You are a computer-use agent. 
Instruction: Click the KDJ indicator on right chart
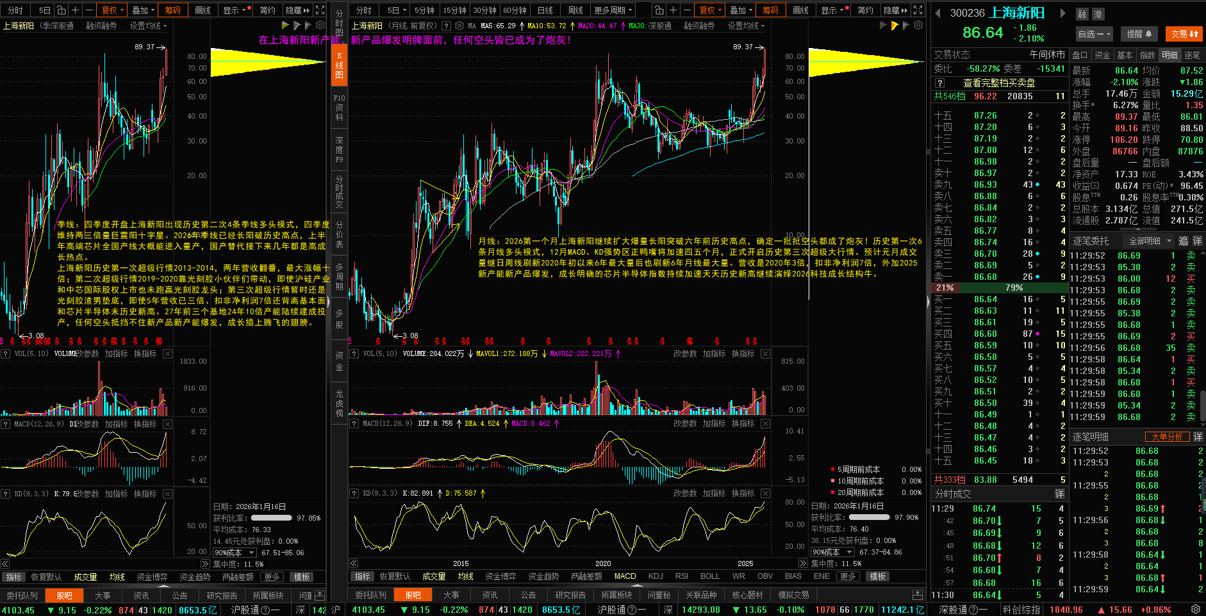(656, 576)
